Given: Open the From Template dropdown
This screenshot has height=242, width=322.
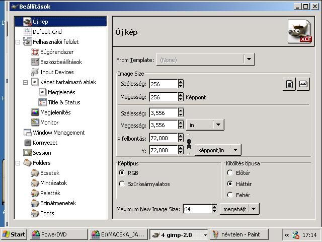Looking at the screenshot, I should [x=249, y=59].
